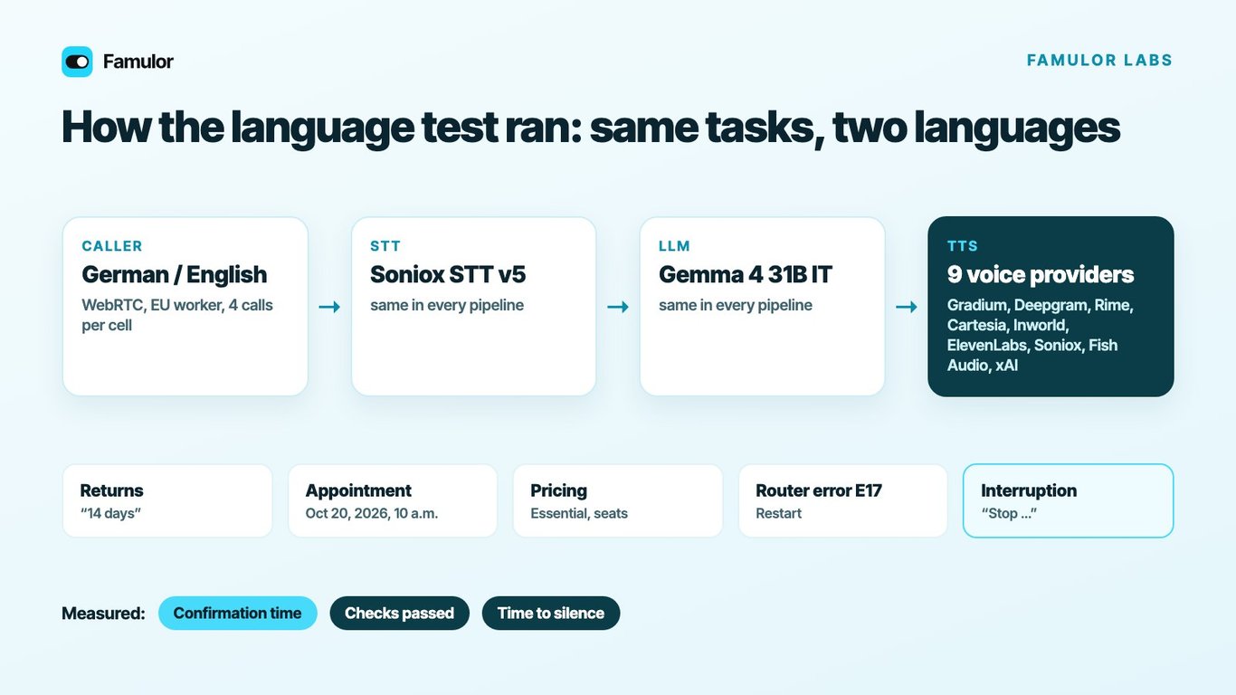Click the Returns task title
The width and height of the screenshot is (1236, 695).
(111, 490)
